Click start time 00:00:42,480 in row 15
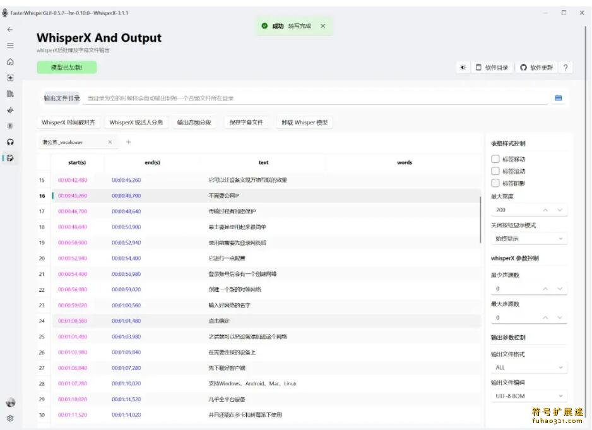Image resolution: width=592 pixels, height=430 pixels. tap(73, 180)
